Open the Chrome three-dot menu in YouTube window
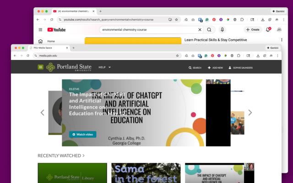Viewport: 293px width, 183px height. point(284,20)
